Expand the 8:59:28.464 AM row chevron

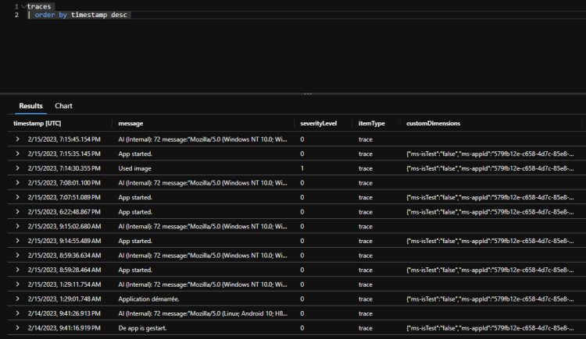point(17,270)
